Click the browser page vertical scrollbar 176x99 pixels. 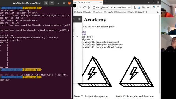click(160, 54)
